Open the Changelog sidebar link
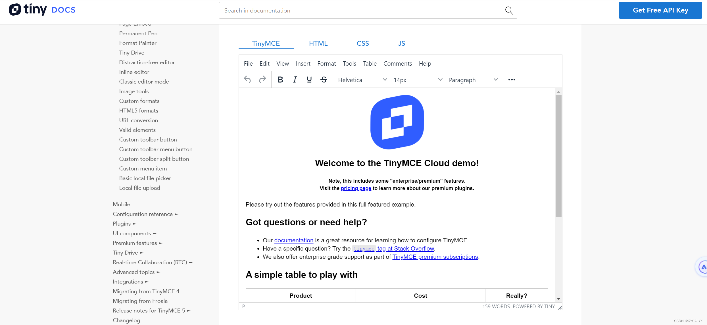Viewport: 707px width, 325px height. pyautogui.click(x=126, y=320)
